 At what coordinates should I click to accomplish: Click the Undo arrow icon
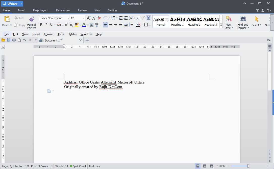[x=25, y=40]
